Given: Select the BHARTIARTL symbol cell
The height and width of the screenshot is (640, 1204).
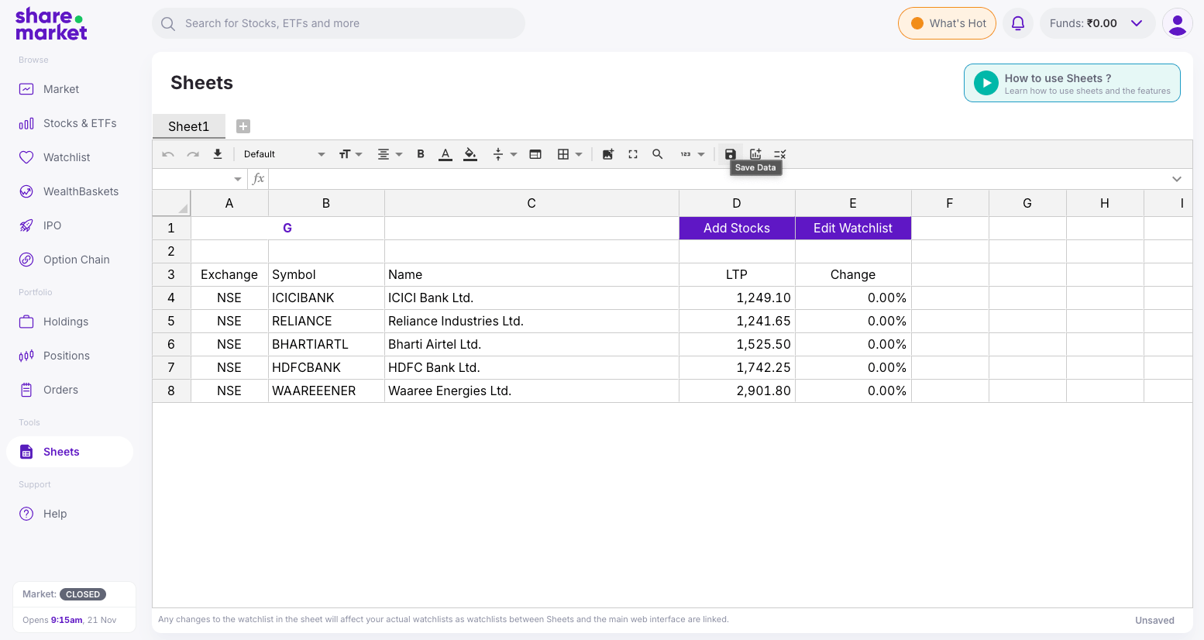Looking at the screenshot, I should pos(326,344).
